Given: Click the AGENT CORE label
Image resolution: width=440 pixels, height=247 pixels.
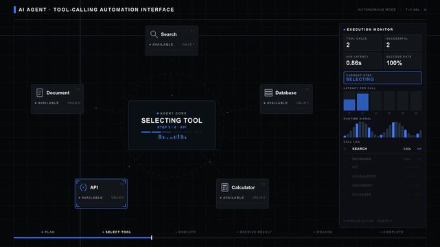Looking at the screenshot, I should coord(172,113).
